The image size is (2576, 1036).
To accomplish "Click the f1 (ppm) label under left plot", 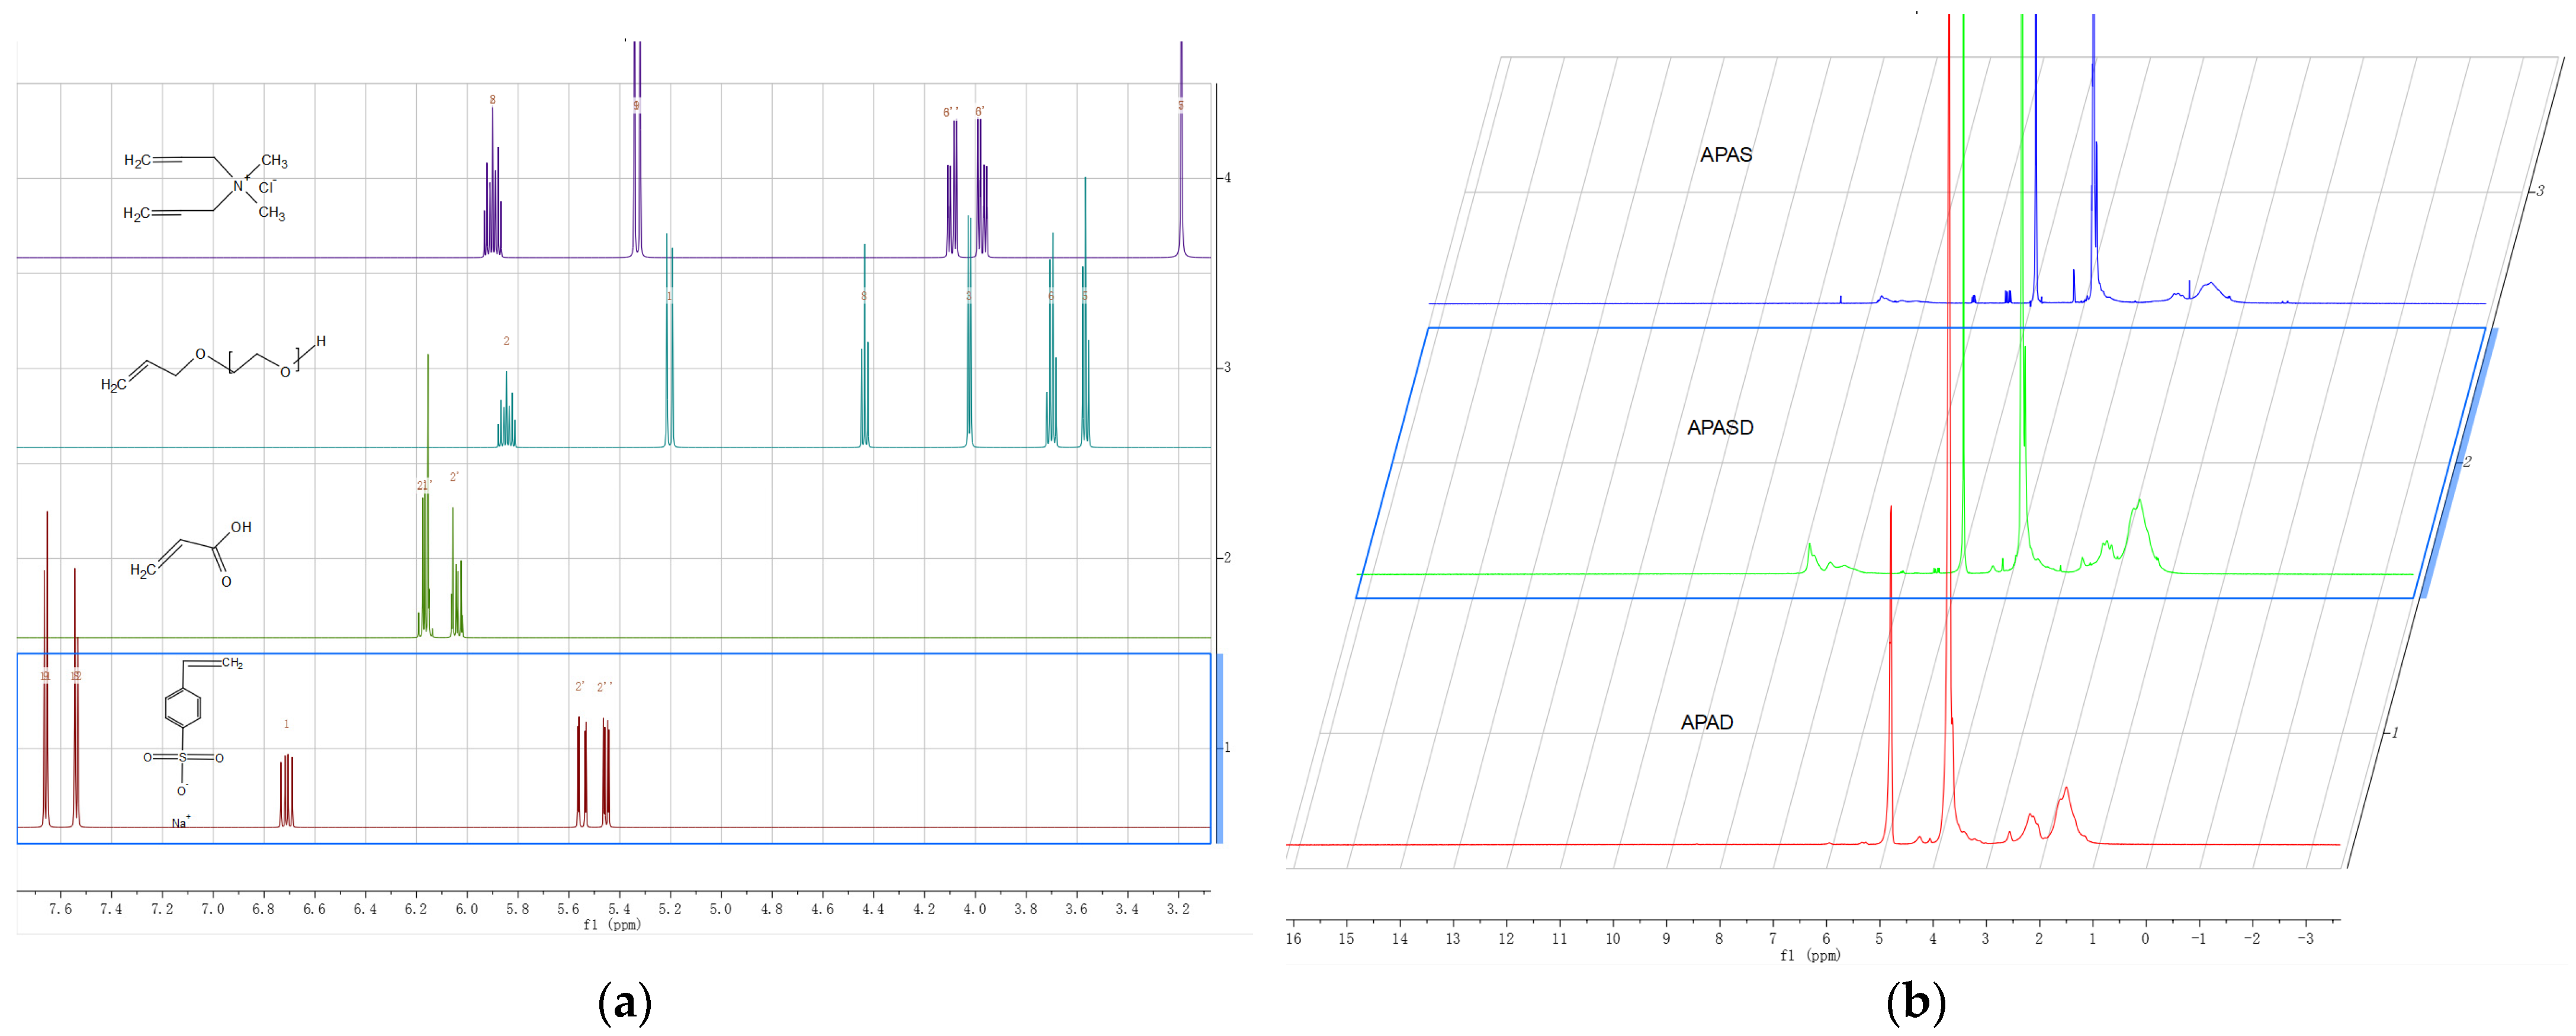I will pyautogui.click(x=611, y=925).
